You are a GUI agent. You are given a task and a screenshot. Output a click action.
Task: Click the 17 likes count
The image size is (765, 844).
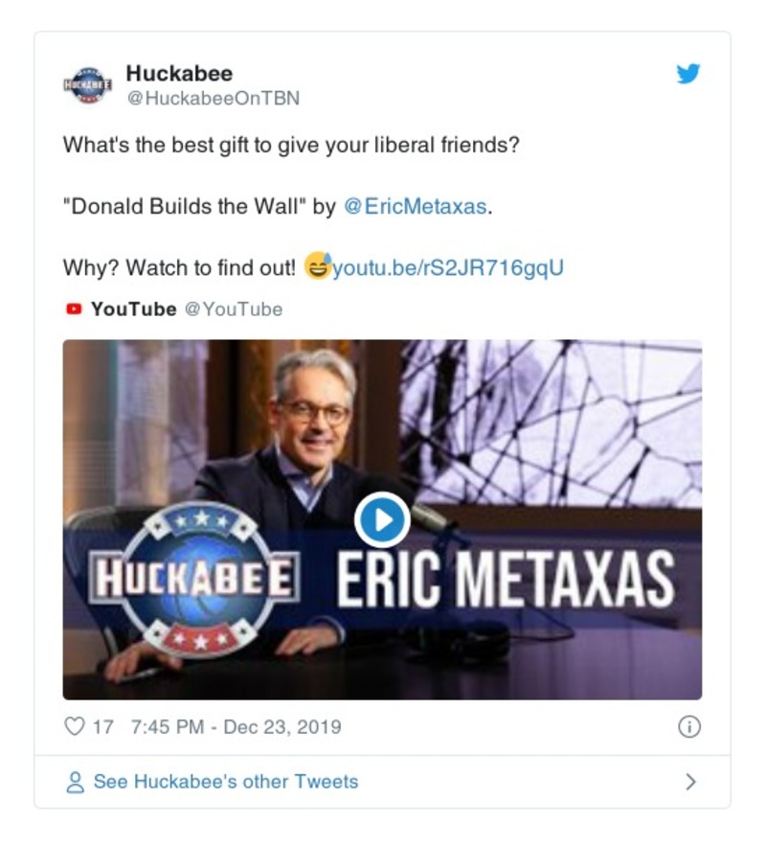click(x=102, y=727)
